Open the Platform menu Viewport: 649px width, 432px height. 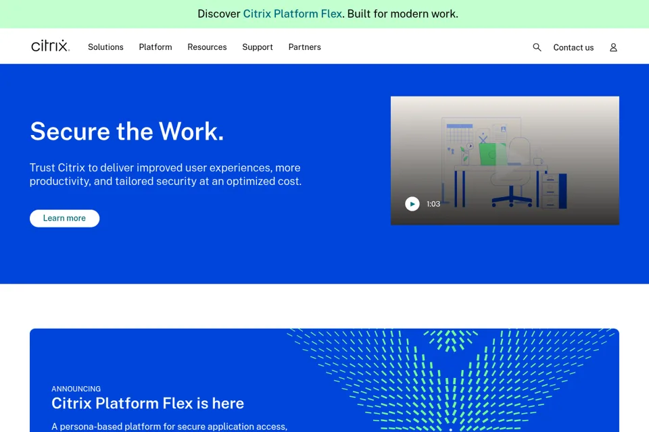click(x=155, y=47)
